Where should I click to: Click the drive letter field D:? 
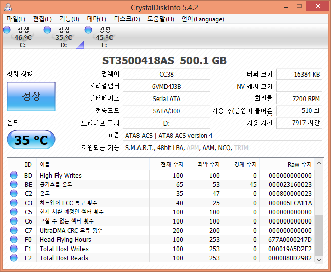coord(167,123)
